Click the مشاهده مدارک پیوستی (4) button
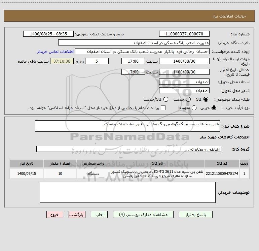Screen dimensions: 259x251 (143, 215)
